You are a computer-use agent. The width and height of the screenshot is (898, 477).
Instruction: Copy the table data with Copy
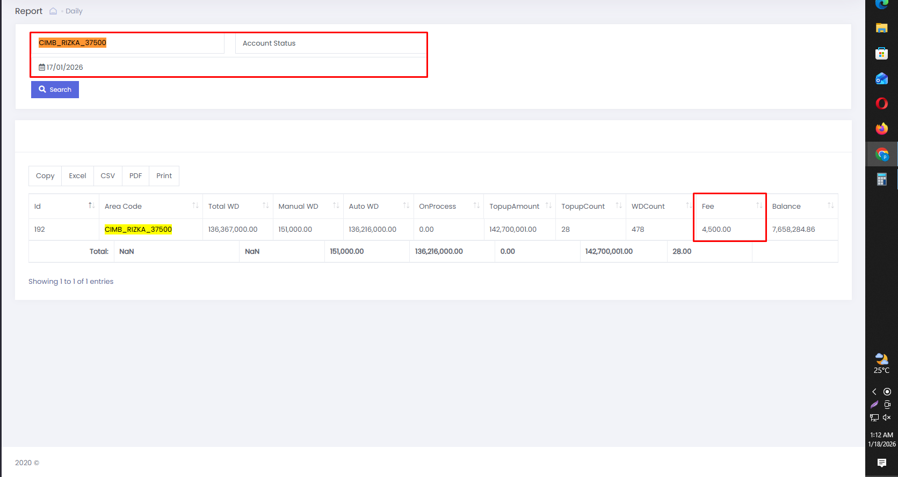tap(45, 176)
